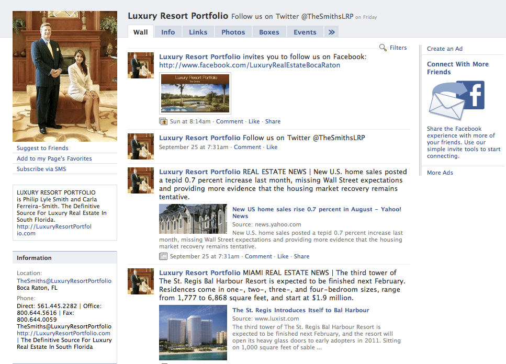Open the Filters link
This screenshot has width=506, height=364.
398,48
